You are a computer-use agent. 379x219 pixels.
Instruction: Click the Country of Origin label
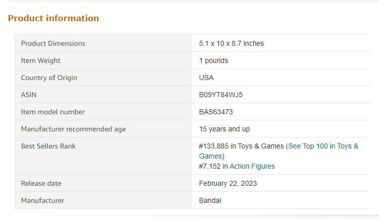[49, 78]
